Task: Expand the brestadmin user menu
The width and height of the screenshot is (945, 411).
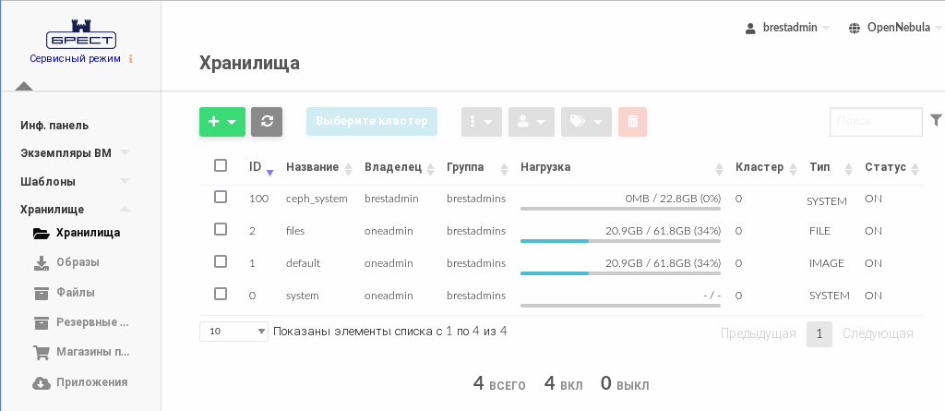Action: coord(788,28)
